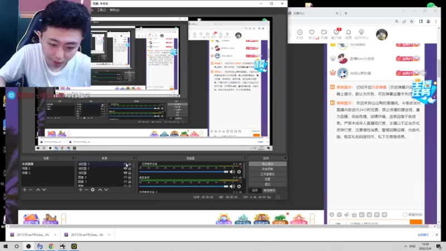Expand options for first downloaded flv file
The height and width of the screenshot is (251, 446).
[x=55, y=235]
